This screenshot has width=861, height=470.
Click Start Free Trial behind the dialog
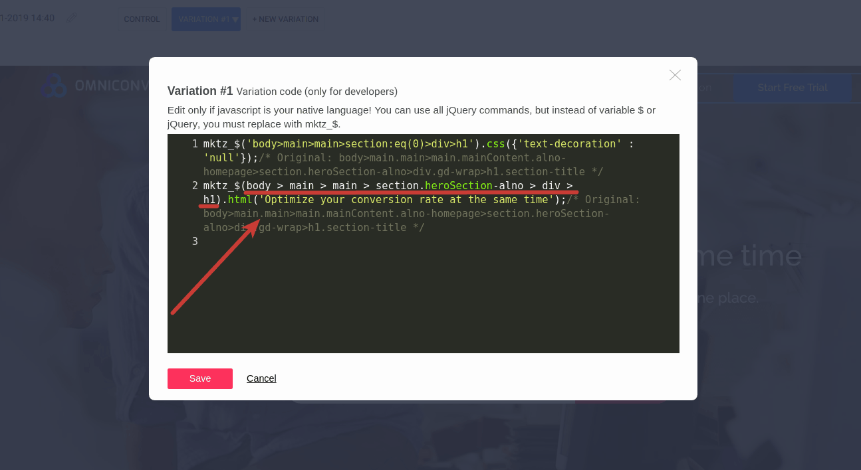(x=793, y=88)
